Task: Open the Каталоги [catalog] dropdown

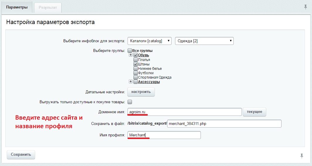Action: (x=150, y=41)
